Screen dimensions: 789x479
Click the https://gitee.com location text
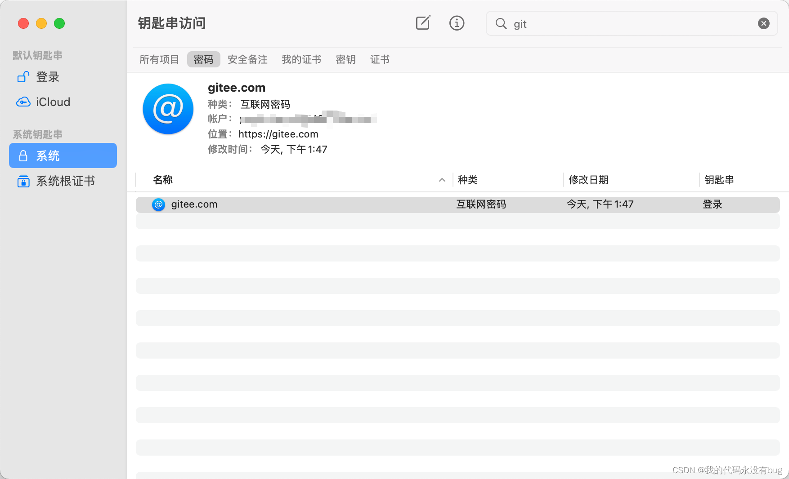click(278, 134)
